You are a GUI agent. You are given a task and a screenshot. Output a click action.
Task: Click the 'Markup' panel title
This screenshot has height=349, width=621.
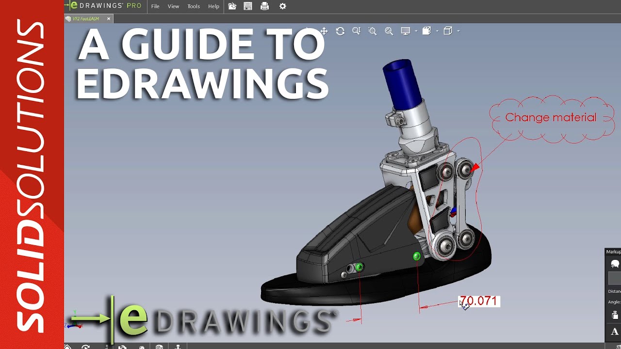pos(614,252)
